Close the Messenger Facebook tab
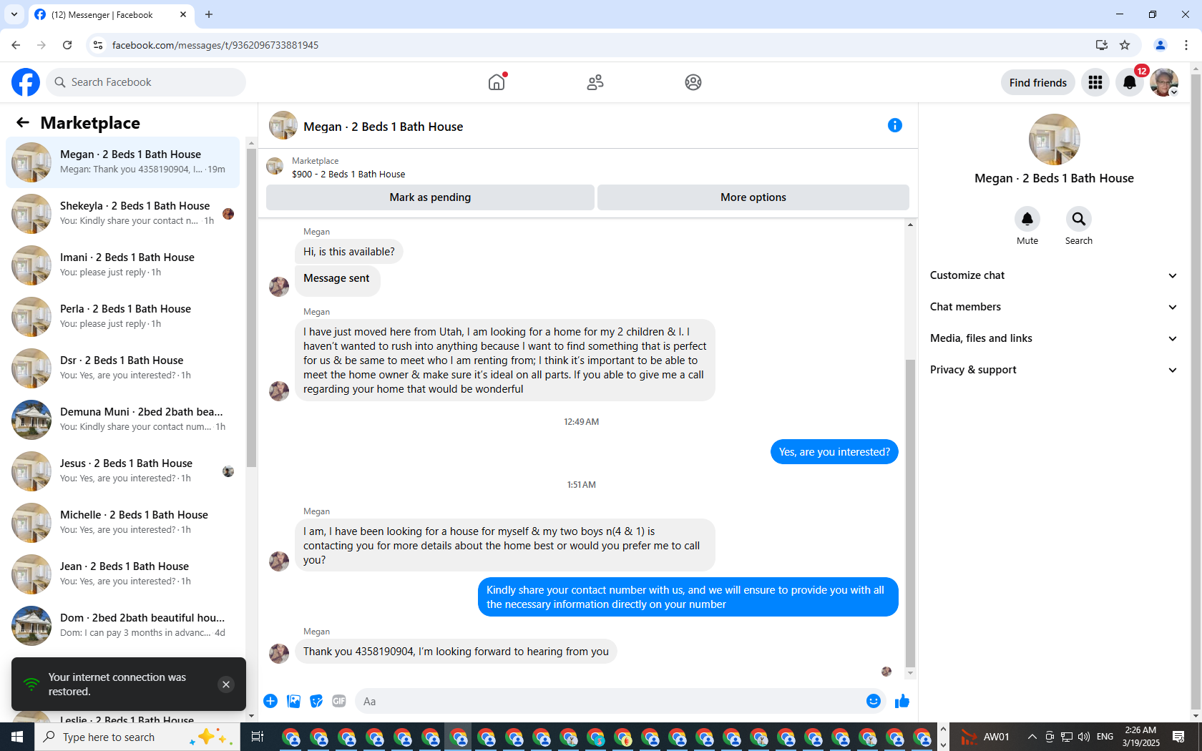Screen dimensions: 1202x751 (x=183, y=14)
